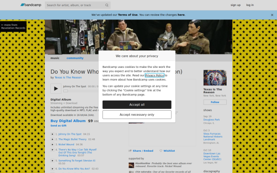
Task: Play track 2 The Magic Bullet Theory icon
Action: click(x=52, y=139)
